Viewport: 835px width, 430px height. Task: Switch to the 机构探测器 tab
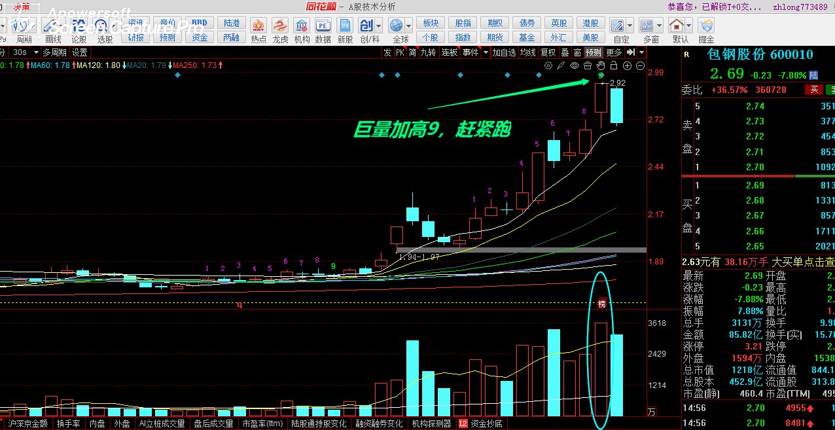432,423
